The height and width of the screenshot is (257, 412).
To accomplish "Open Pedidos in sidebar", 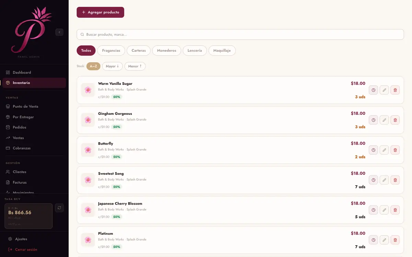I will point(34,127).
